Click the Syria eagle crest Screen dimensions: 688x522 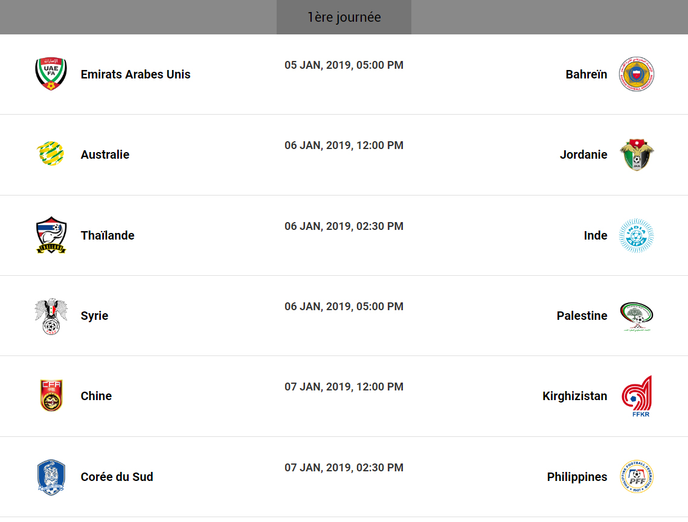(51, 316)
